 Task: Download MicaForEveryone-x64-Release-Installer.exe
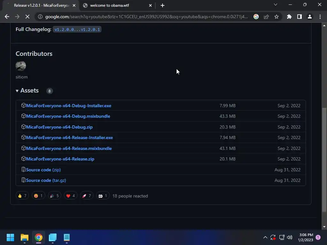coord(69,138)
